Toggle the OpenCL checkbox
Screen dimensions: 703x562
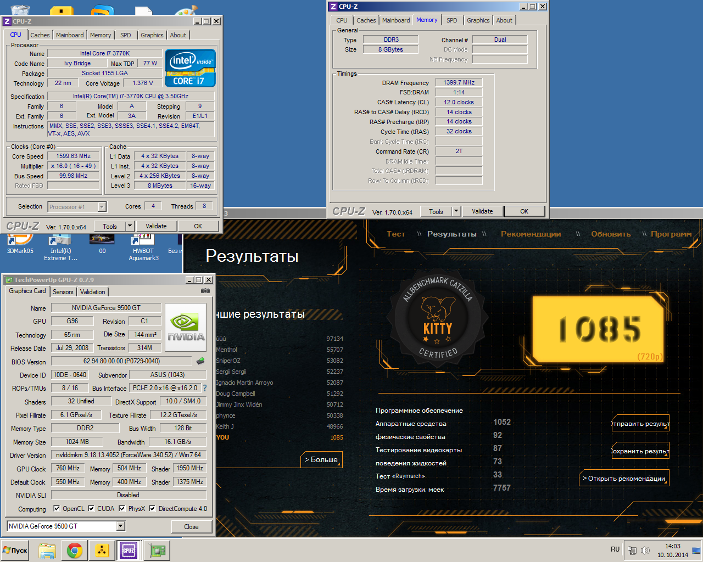57,509
